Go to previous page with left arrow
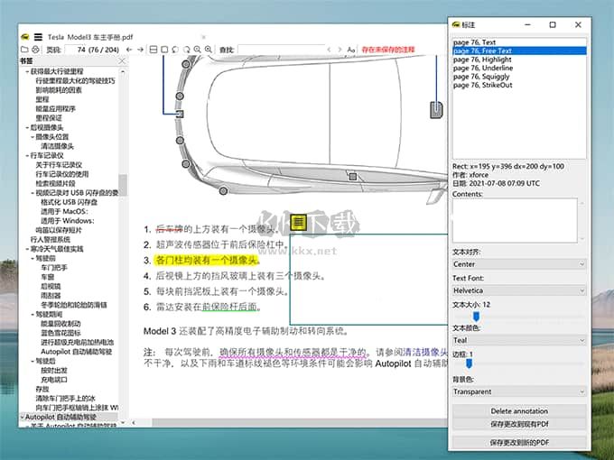Viewport: 614px width, 460px height. 129,50
